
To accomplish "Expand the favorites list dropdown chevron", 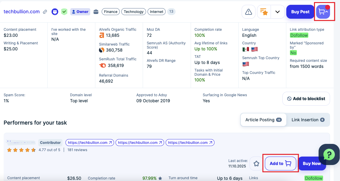I will point(278,12).
